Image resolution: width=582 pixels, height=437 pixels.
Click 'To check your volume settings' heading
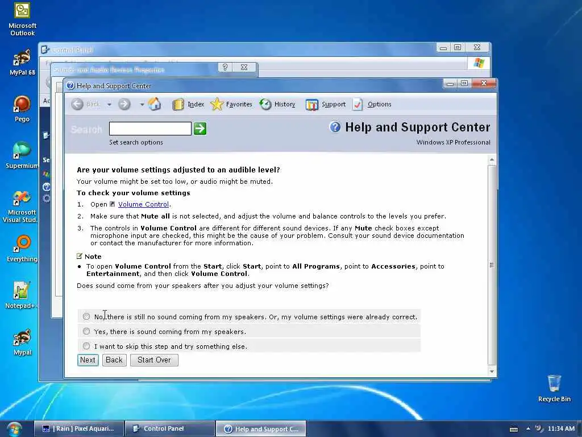(x=133, y=193)
